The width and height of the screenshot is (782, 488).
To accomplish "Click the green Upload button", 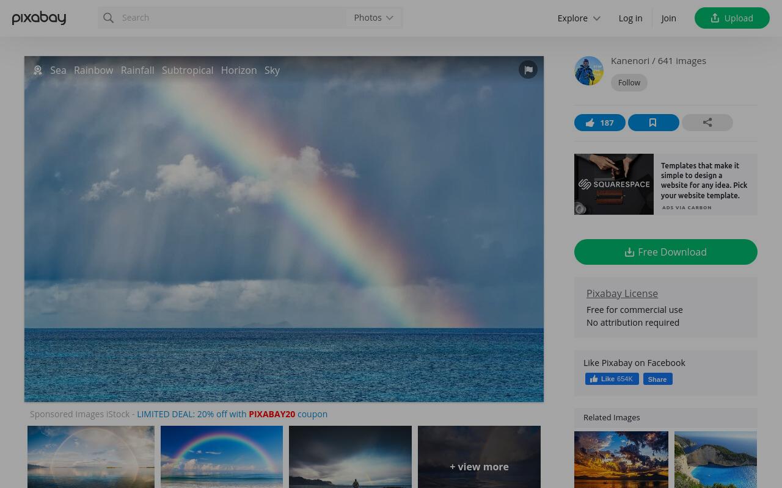I will [732, 18].
